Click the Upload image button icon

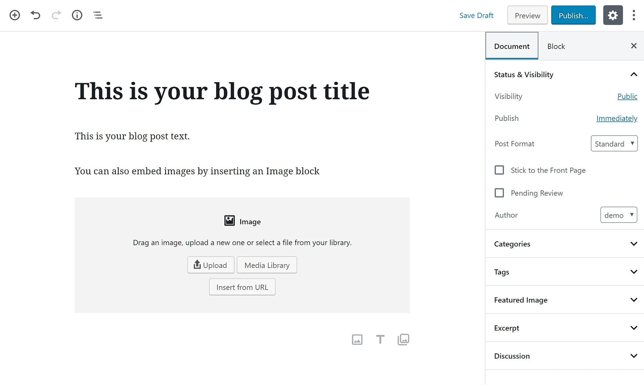[x=196, y=265]
